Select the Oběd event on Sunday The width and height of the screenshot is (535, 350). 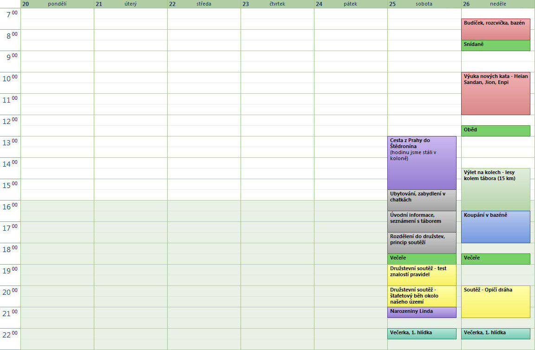pos(496,131)
